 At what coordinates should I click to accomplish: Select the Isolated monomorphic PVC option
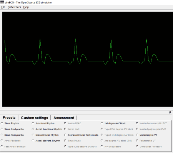tap(151, 123)
